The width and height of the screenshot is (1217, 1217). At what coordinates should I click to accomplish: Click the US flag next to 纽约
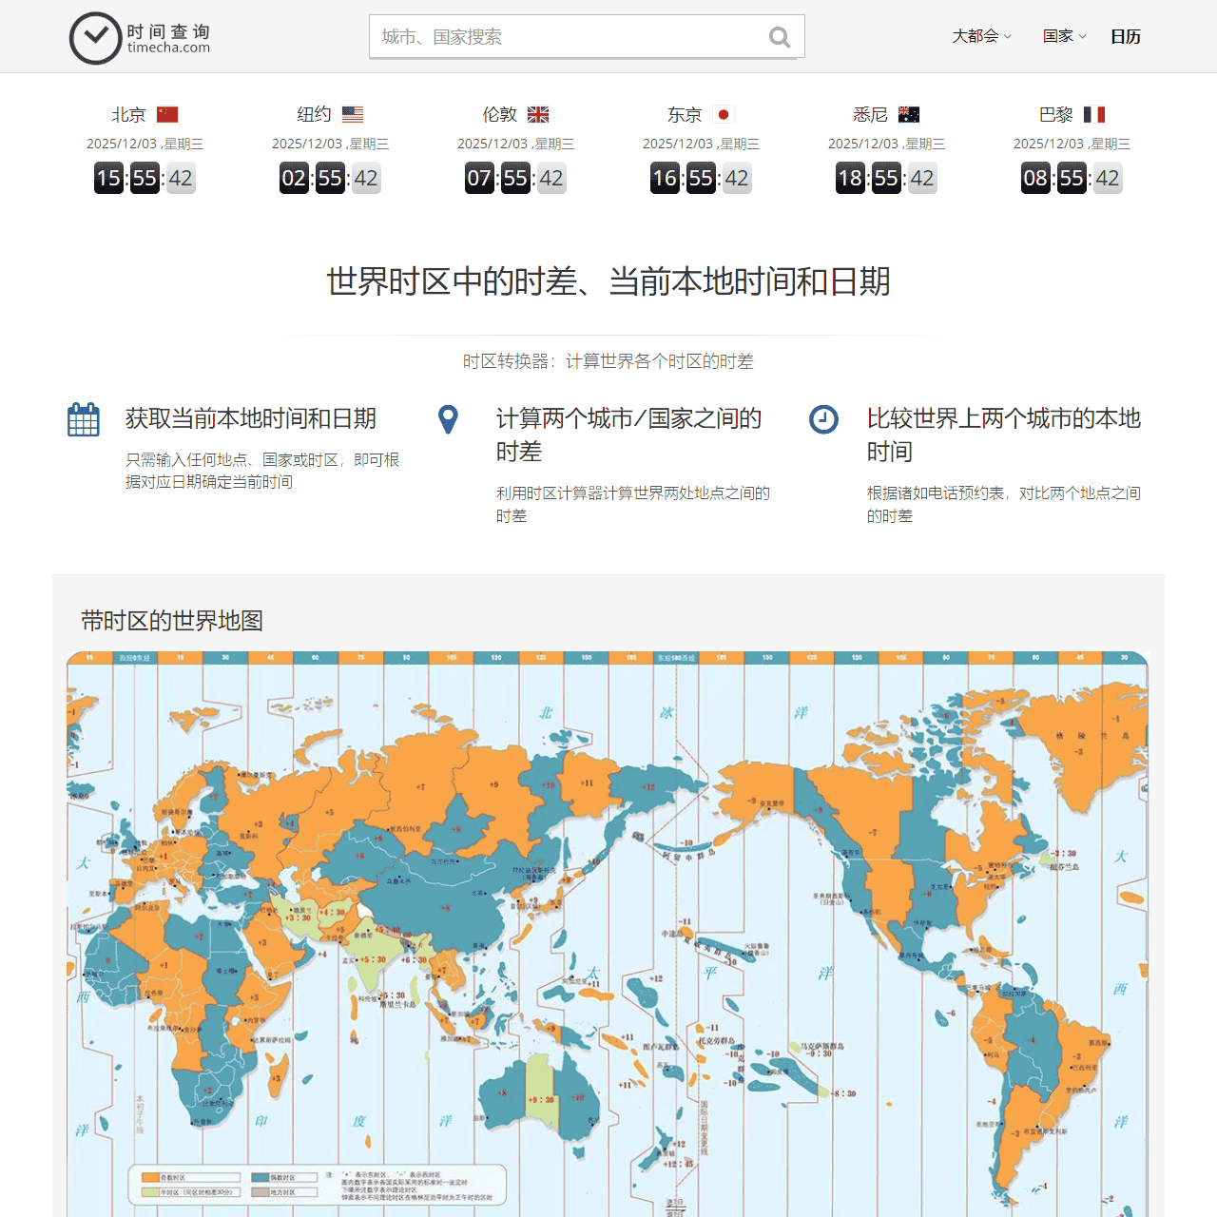(353, 113)
